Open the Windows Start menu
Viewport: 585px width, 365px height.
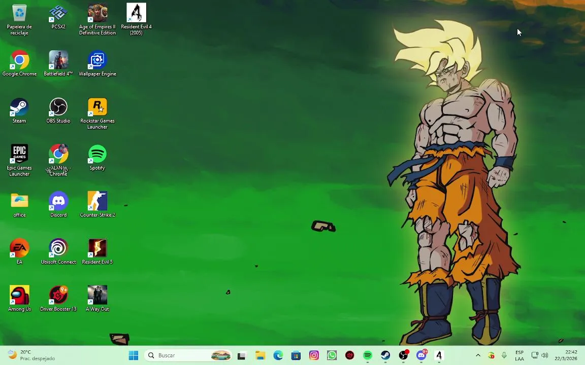133,355
